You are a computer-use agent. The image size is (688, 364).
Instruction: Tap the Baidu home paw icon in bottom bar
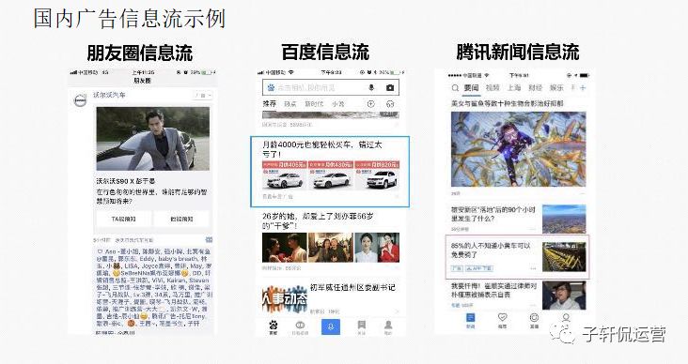click(274, 326)
